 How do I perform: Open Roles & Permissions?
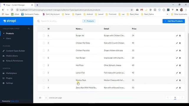(14, 61)
